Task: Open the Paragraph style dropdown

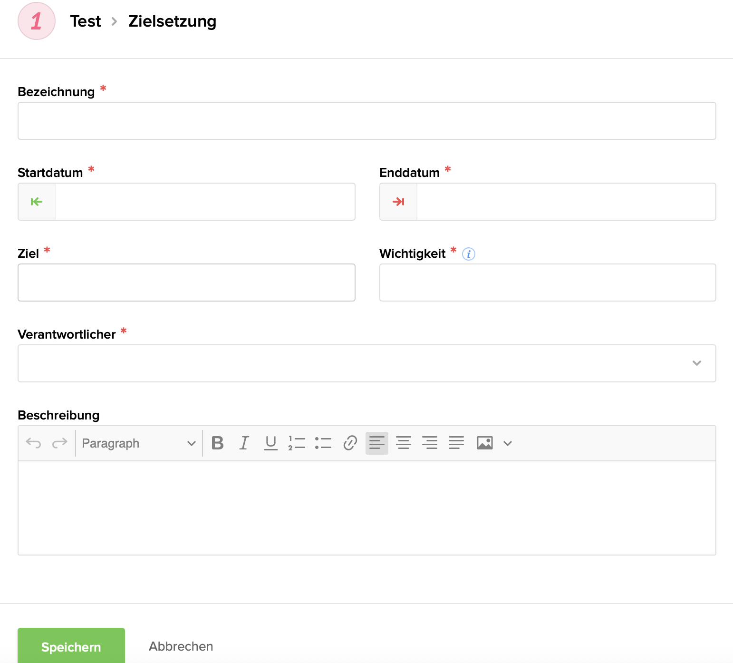Action: click(x=138, y=443)
